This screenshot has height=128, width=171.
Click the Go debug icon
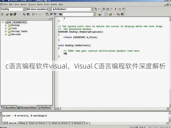click(119, 9)
